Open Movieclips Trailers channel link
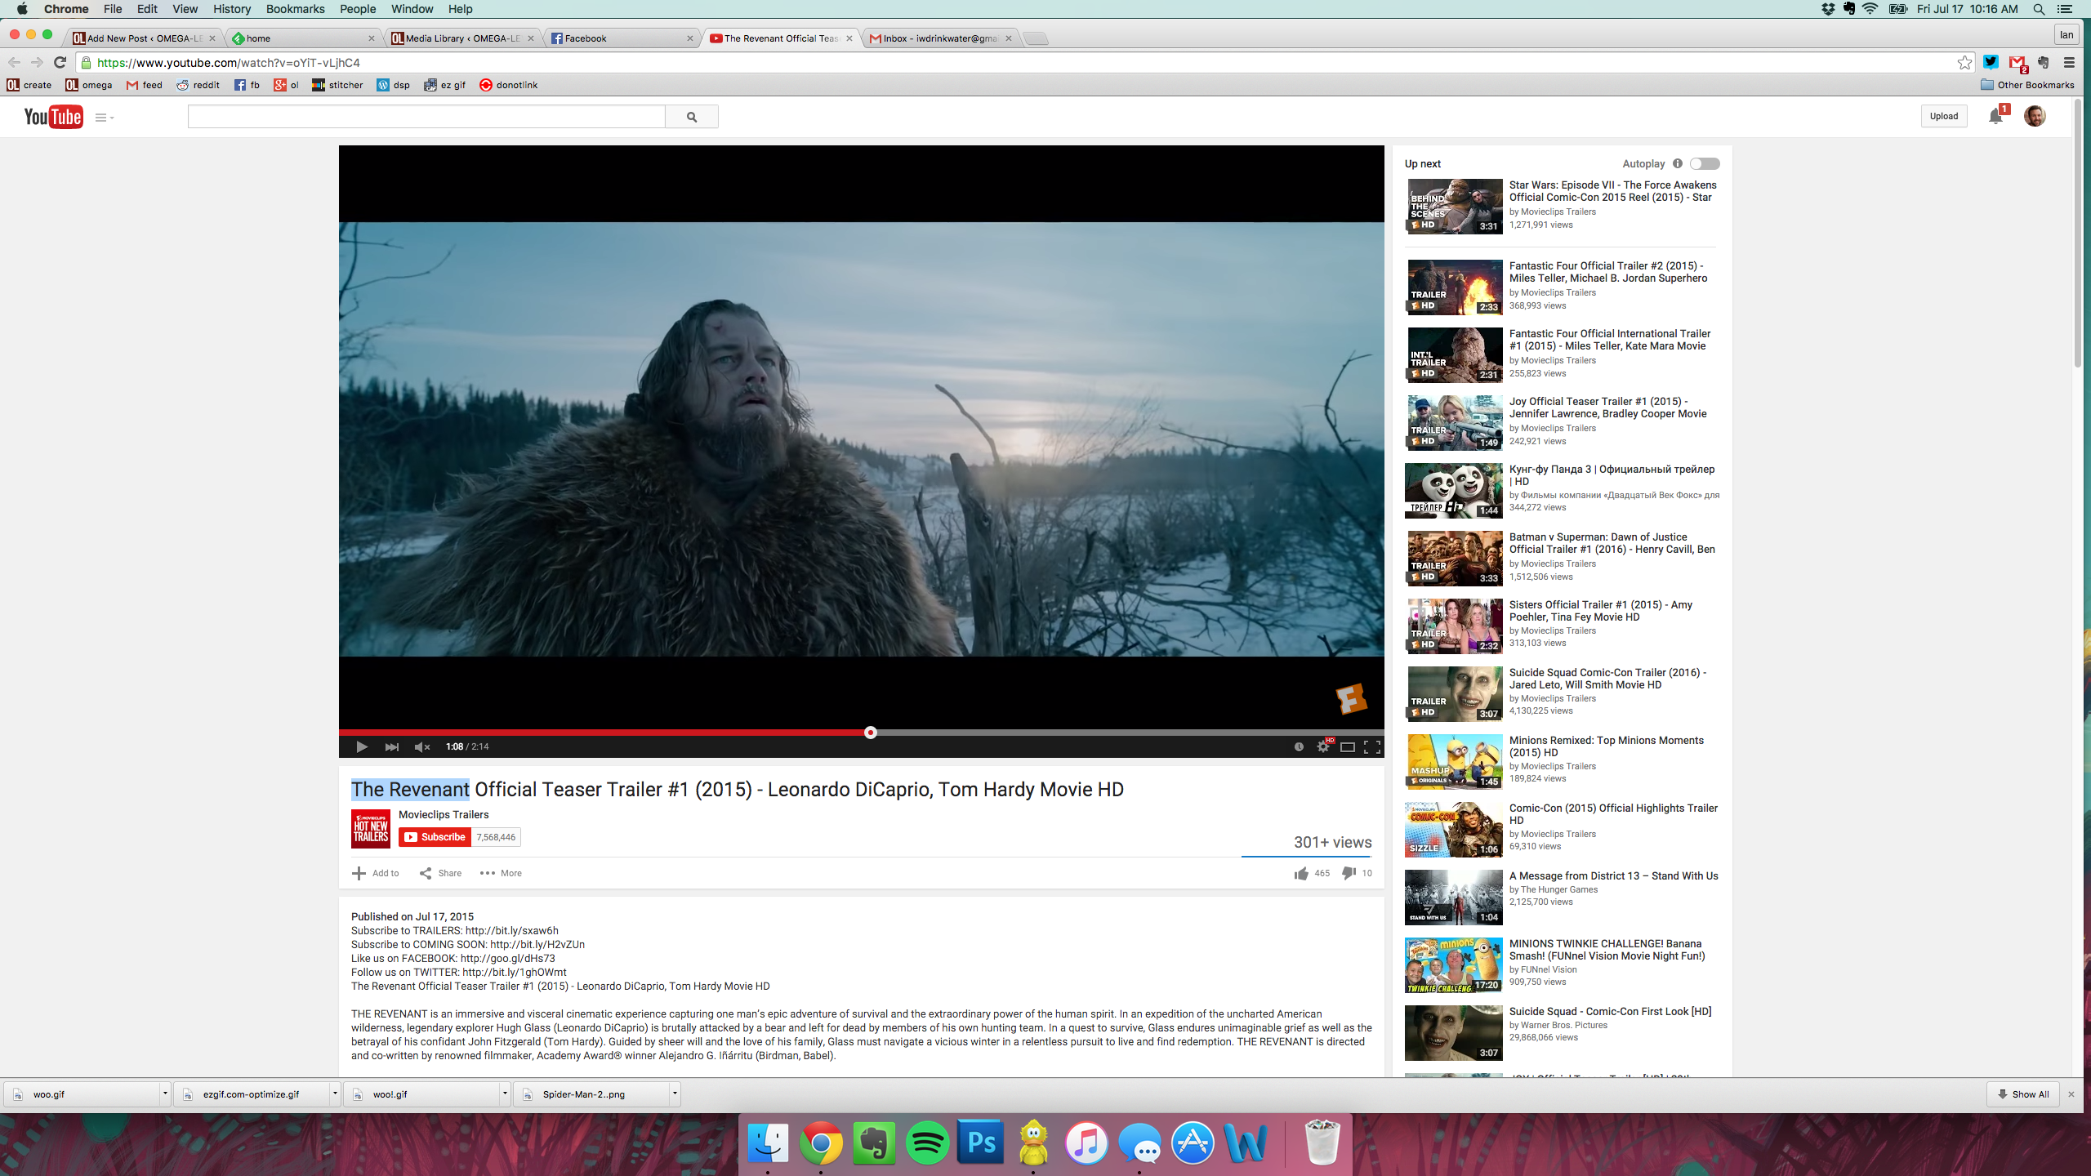Image resolution: width=2091 pixels, height=1176 pixels. coord(444,814)
